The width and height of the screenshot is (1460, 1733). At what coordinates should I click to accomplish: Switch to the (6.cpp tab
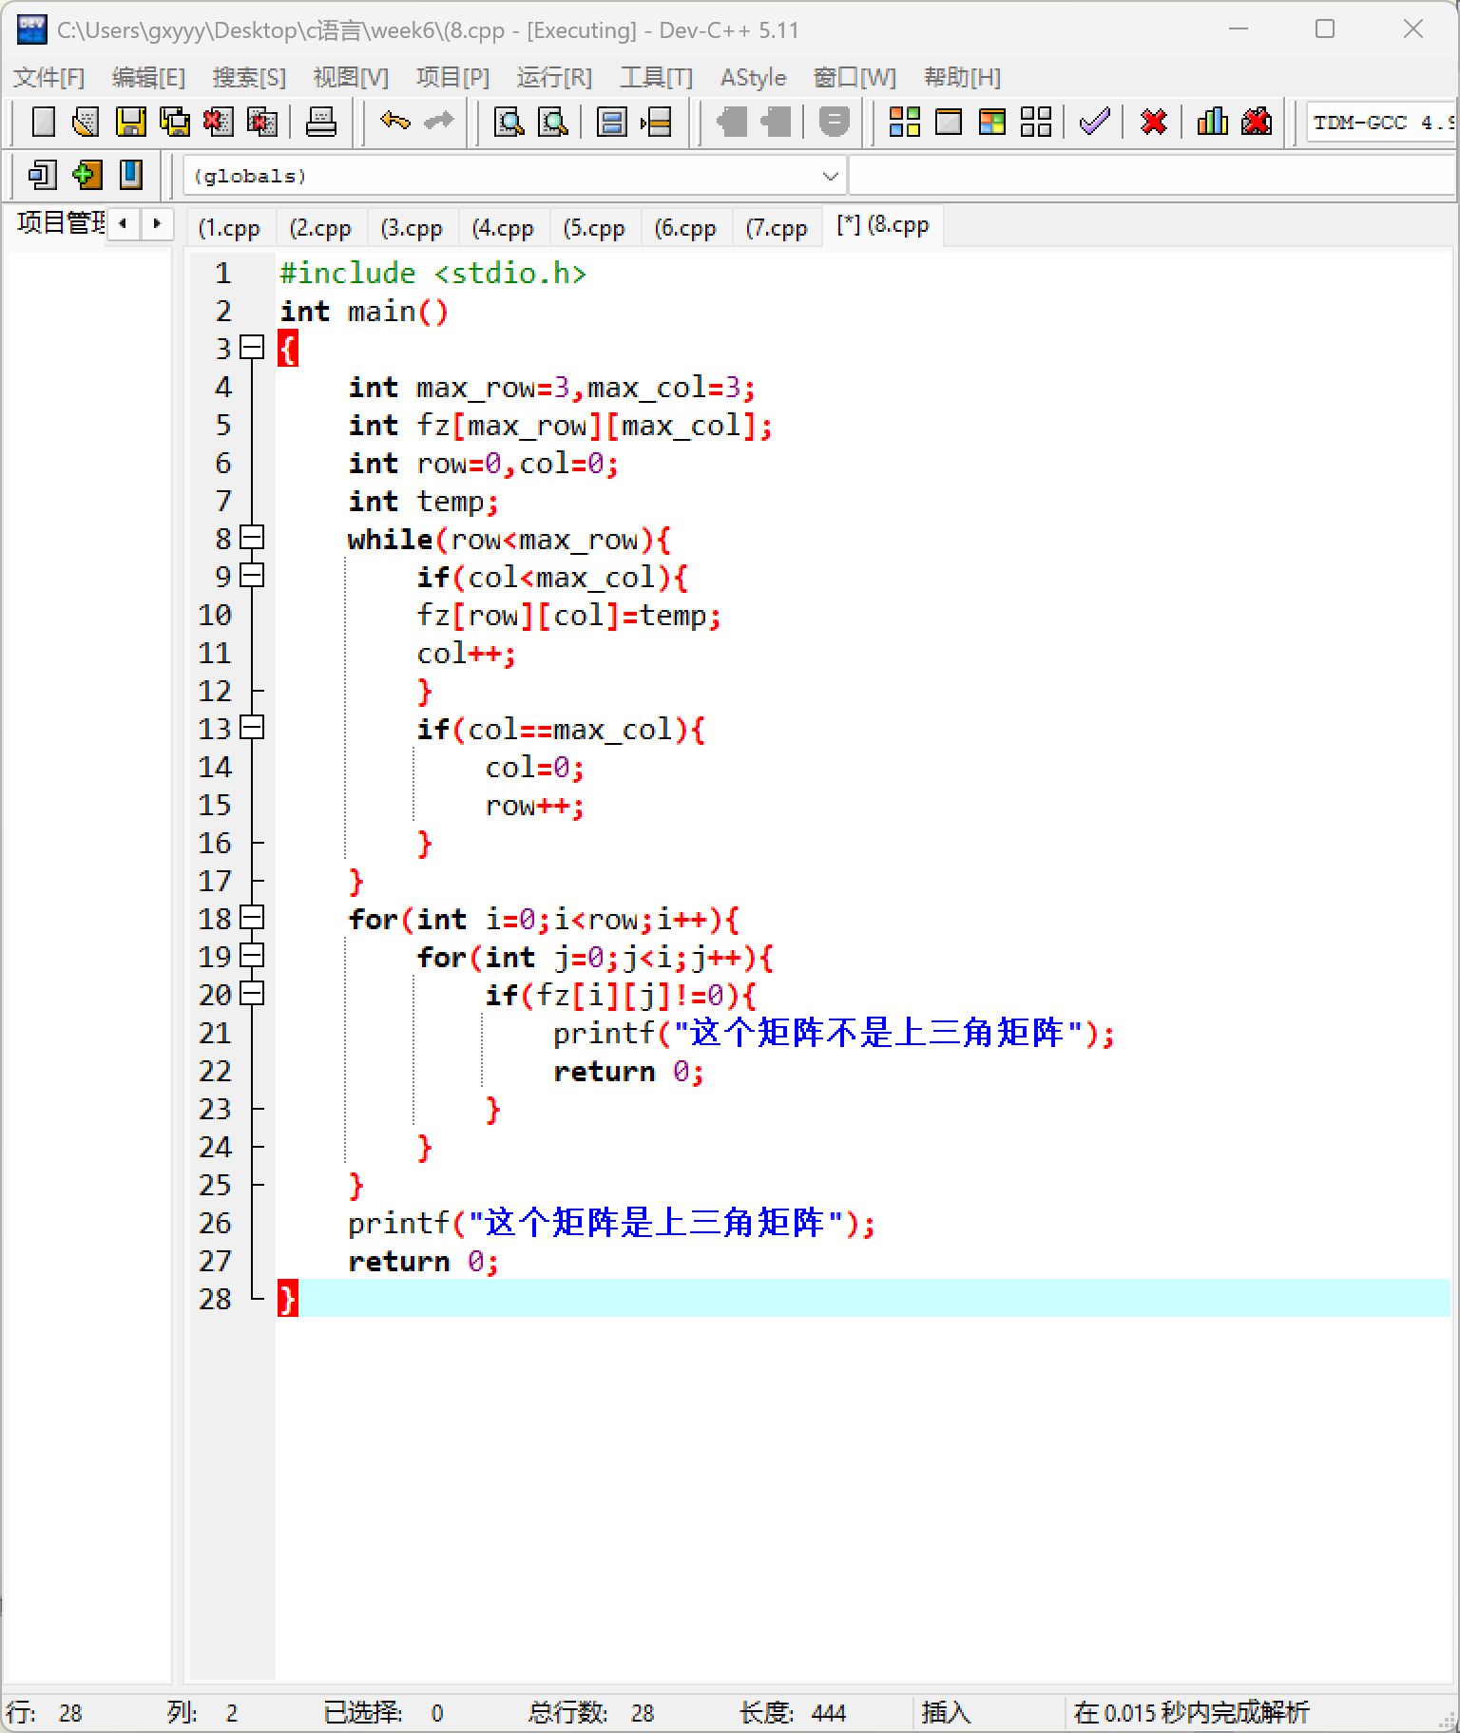[685, 228]
